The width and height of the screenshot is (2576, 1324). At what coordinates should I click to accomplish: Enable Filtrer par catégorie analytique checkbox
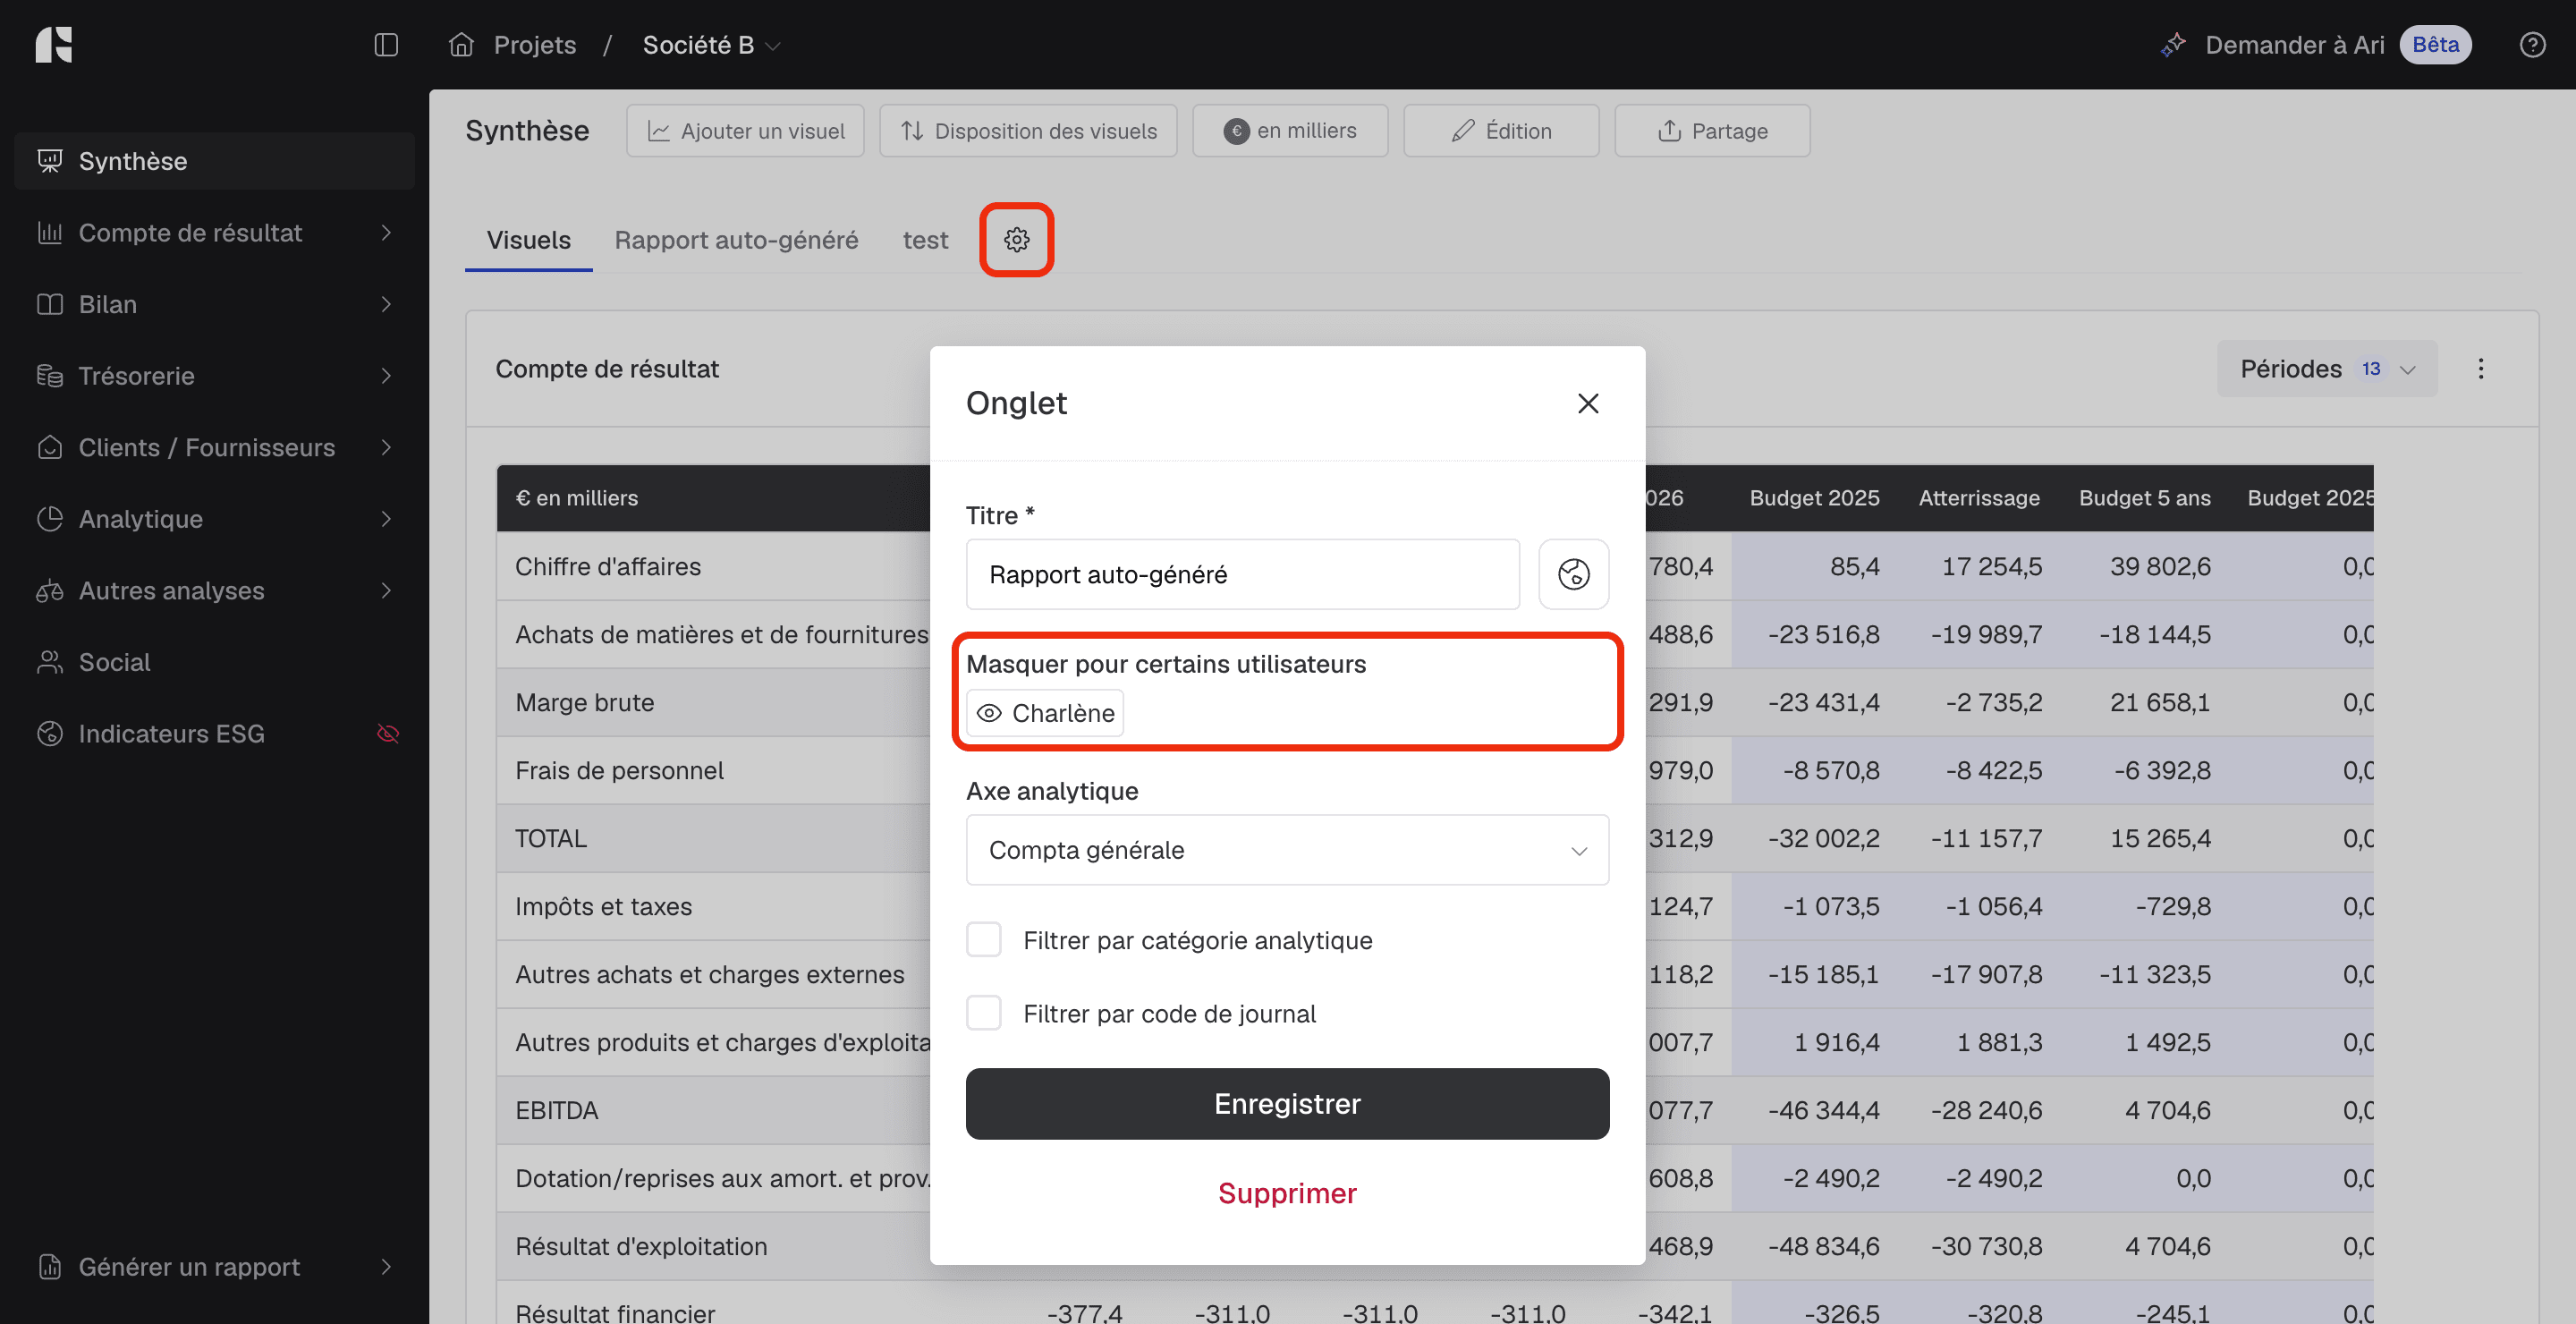coord(984,940)
